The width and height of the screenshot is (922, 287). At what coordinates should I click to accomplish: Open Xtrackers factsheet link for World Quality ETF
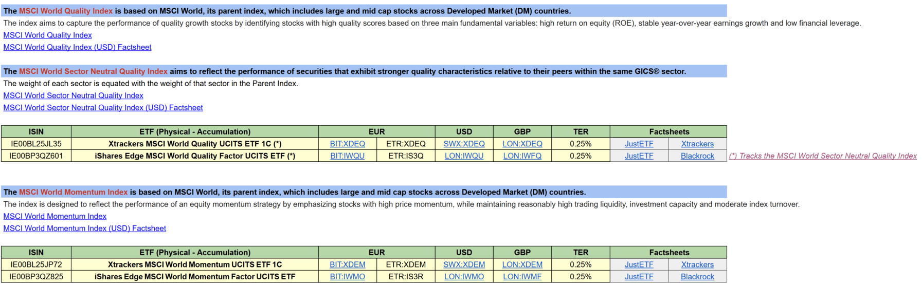pos(697,144)
